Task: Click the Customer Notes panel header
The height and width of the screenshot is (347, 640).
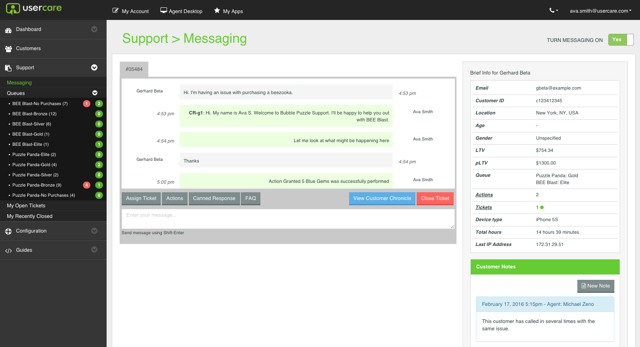Action: click(545, 267)
